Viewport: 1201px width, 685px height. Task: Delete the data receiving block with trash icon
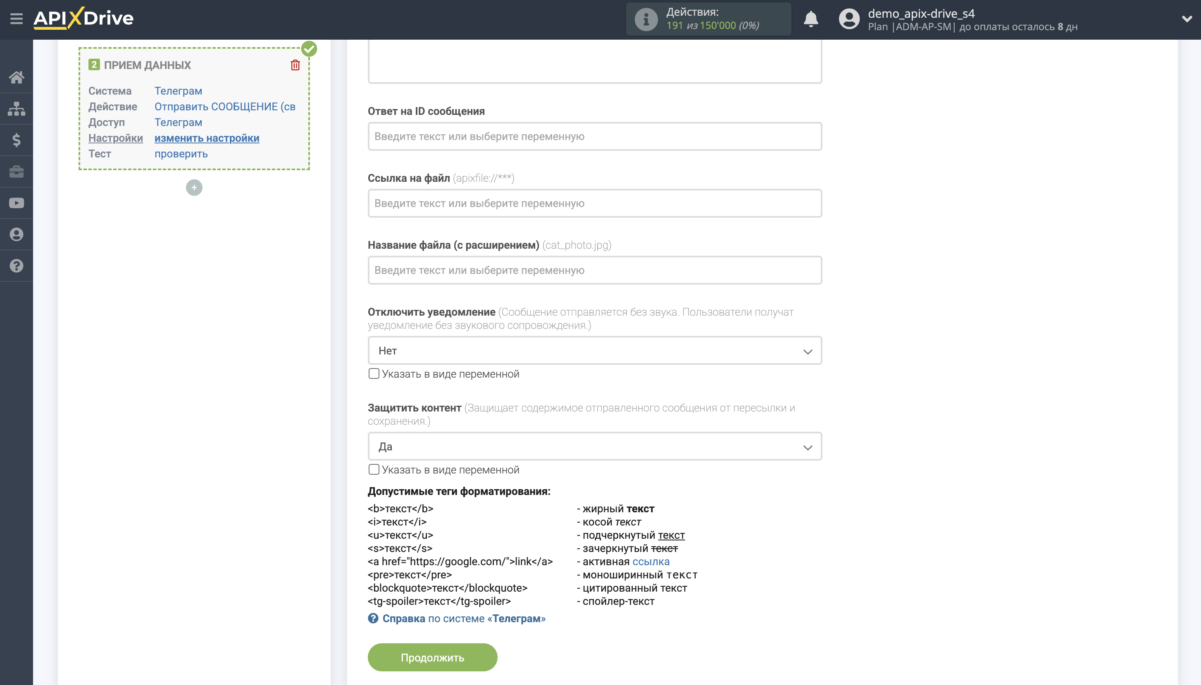coord(295,65)
